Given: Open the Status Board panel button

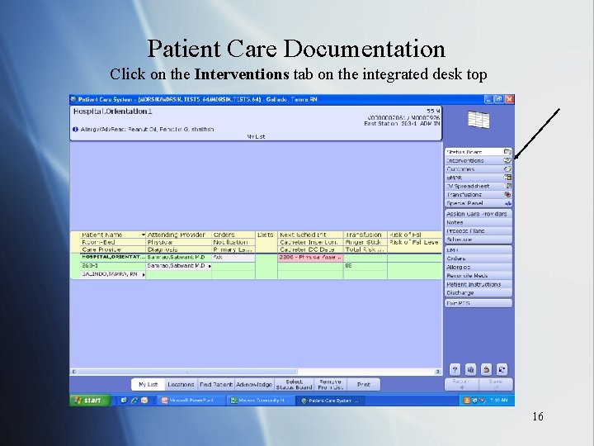Looking at the screenshot, I should pyautogui.click(x=478, y=152).
